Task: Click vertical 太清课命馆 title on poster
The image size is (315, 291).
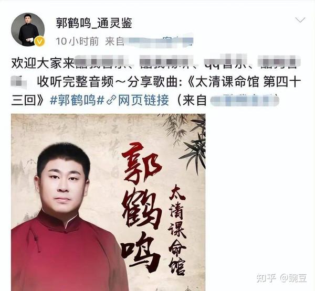Action: click(x=177, y=229)
